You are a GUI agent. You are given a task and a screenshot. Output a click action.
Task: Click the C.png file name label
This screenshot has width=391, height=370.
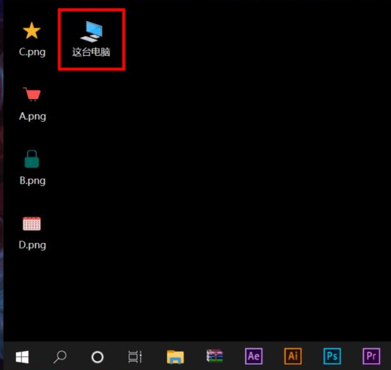coord(33,52)
